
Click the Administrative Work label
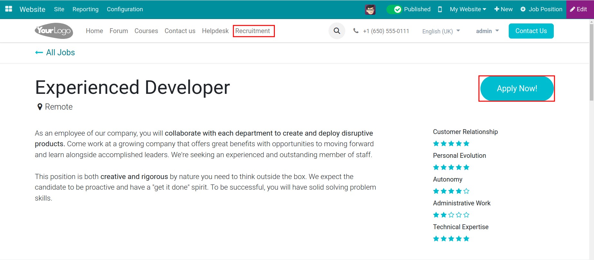click(x=462, y=203)
